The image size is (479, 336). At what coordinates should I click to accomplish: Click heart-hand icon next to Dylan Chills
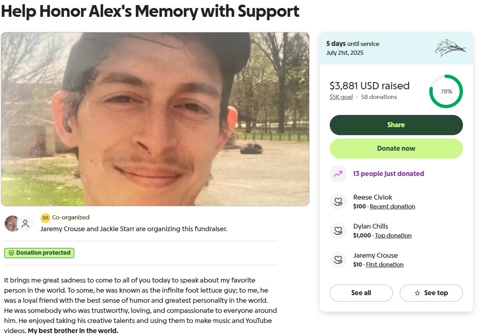(x=338, y=231)
